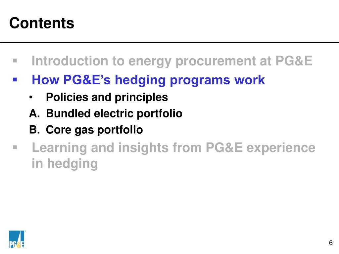Image resolution: width=339 pixels, height=254 pixels.
Task: Click the gray bullet before Introduction line
Action: tap(15, 61)
